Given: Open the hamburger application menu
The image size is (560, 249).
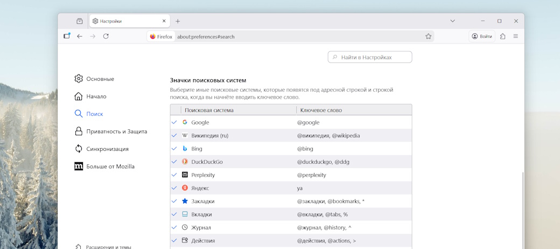Looking at the screenshot, I should click(x=515, y=36).
